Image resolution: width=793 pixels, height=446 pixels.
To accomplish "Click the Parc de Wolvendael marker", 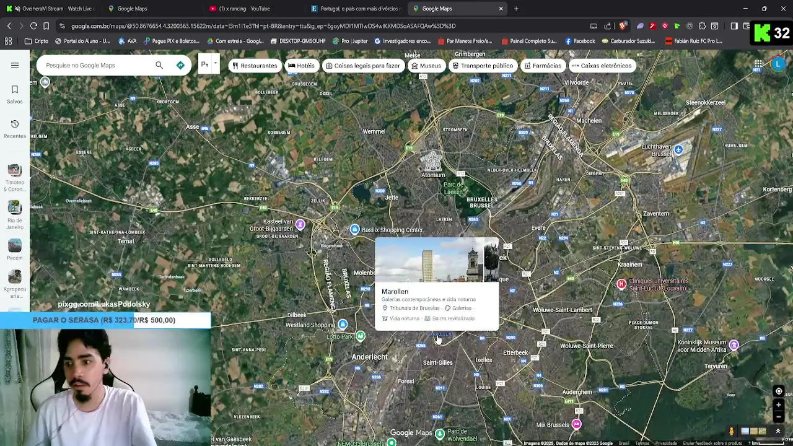I will pyautogui.click(x=440, y=433).
